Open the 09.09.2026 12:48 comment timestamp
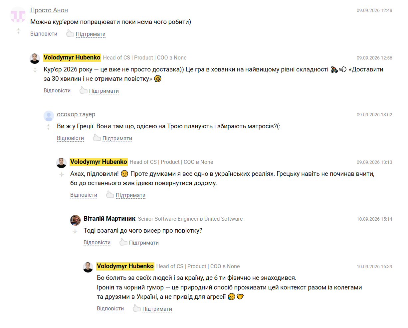 [x=374, y=10]
